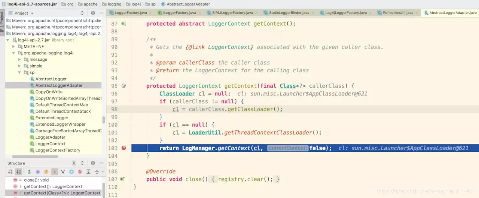Click implemented-method gutter icon at line 87
The height and width of the screenshot is (198, 479).
tap(124, 23)
